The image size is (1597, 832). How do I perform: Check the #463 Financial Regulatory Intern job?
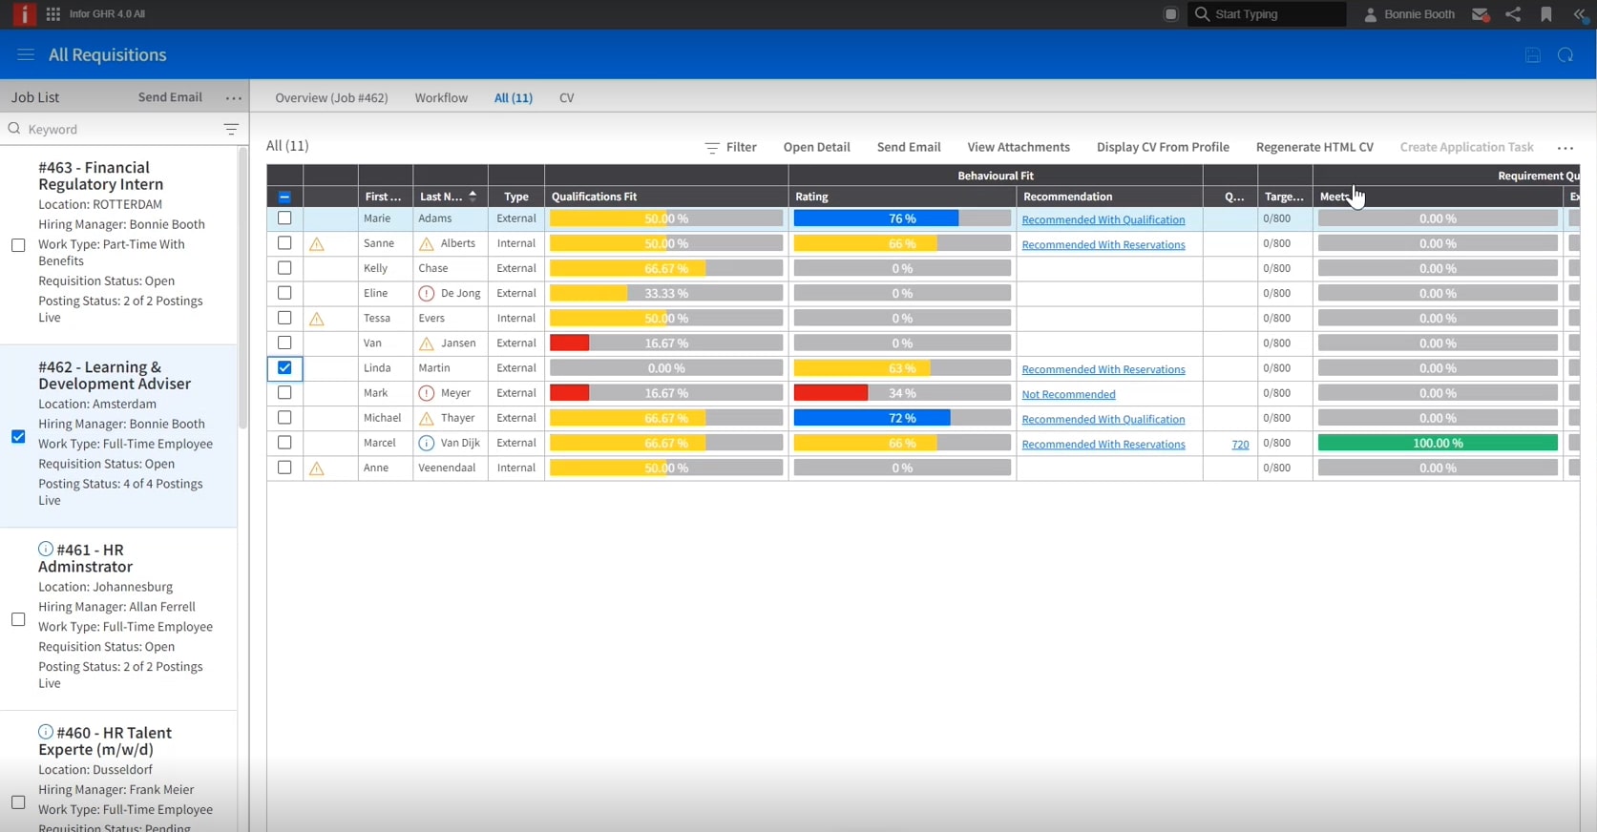18,245
